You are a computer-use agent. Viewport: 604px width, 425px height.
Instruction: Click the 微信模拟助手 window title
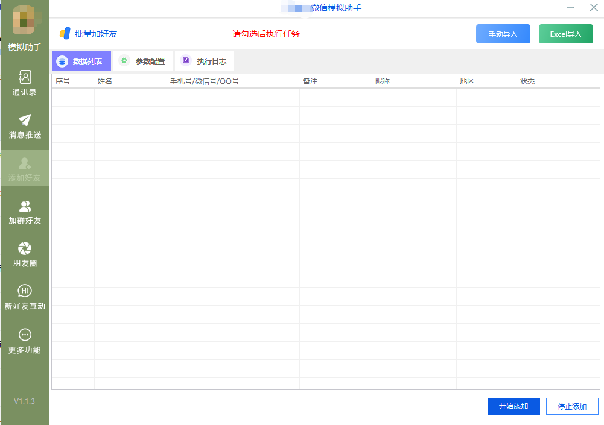tap(336, 8)
